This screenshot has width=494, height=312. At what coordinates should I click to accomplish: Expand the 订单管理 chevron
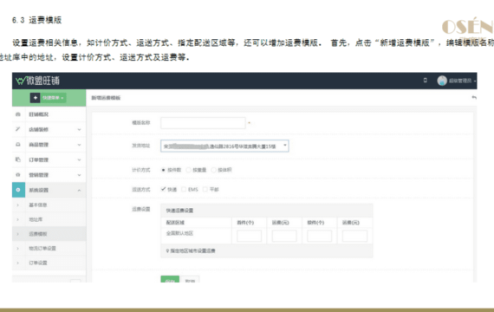(x=79, y=159)
